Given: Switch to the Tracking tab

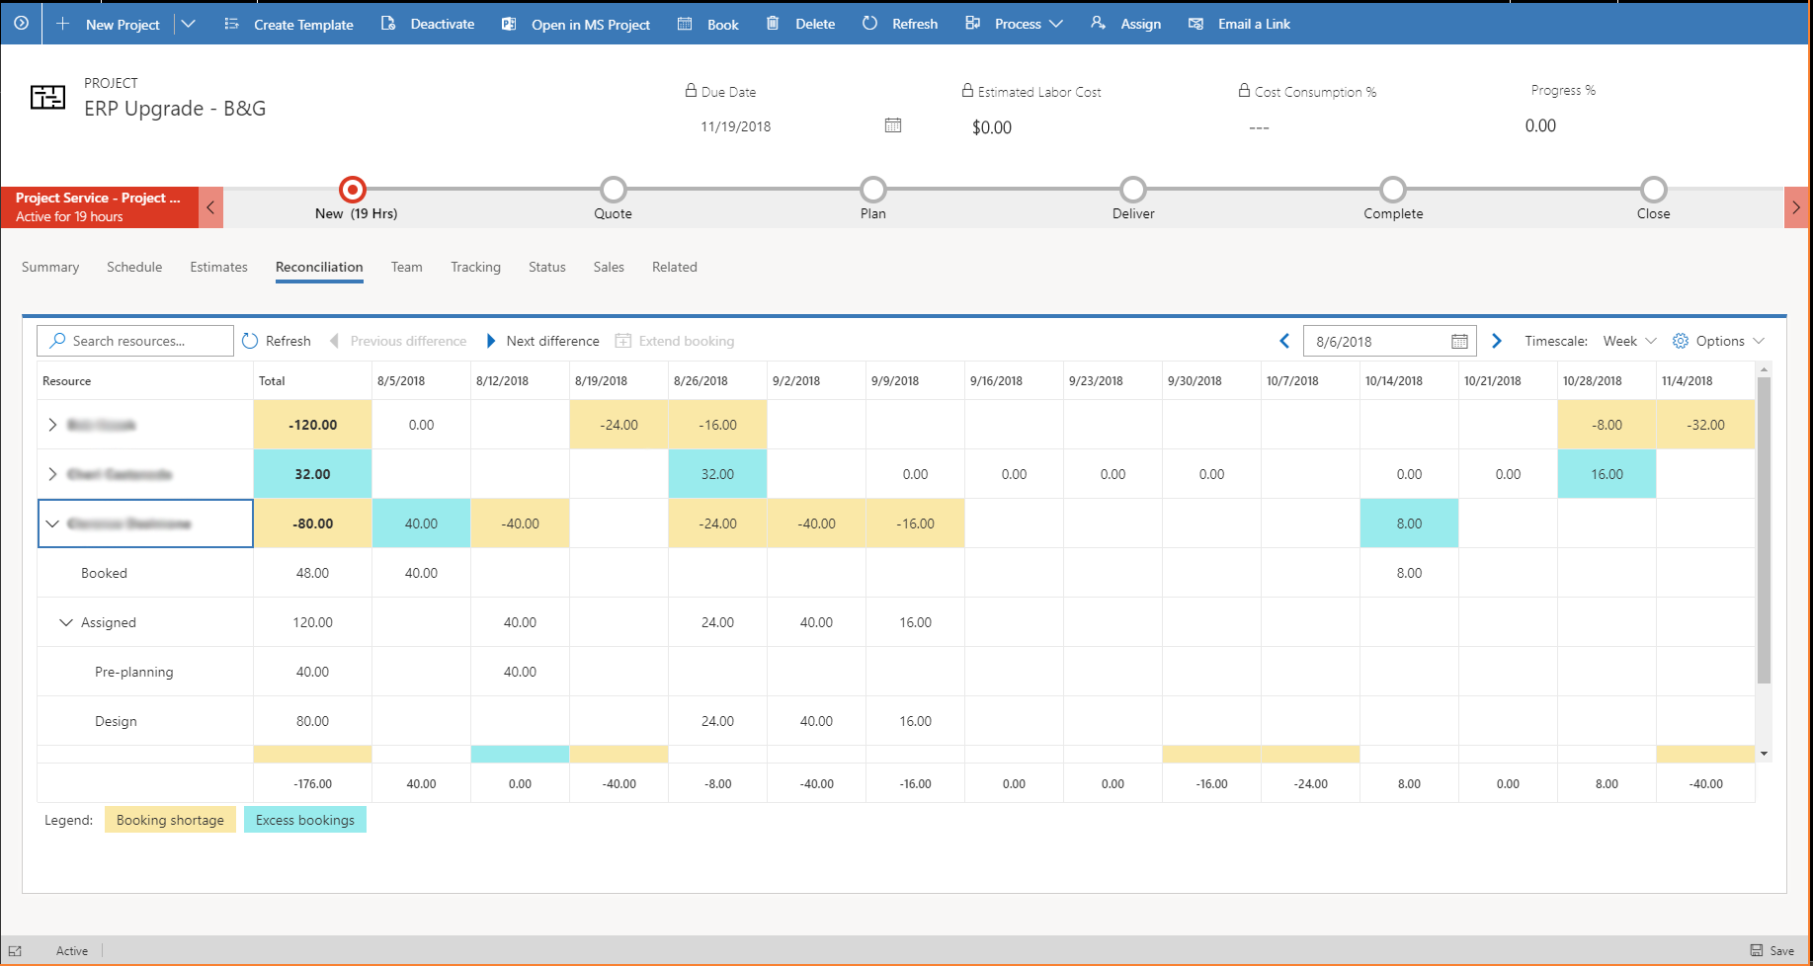Looking at the screenshot, I should 475,267.
